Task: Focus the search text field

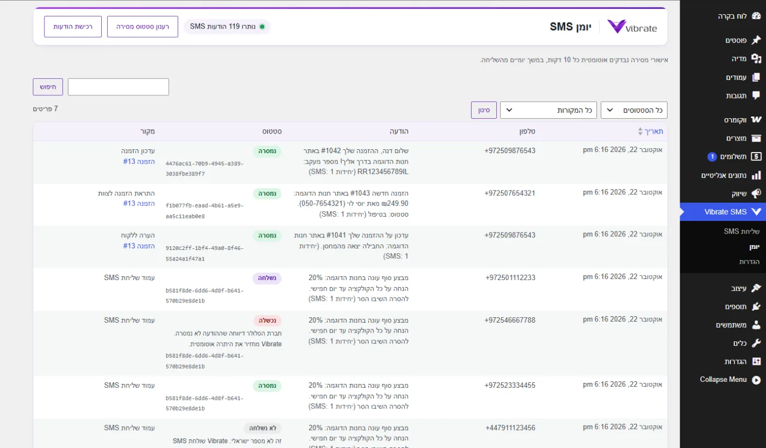Action: tap(118, 87)
